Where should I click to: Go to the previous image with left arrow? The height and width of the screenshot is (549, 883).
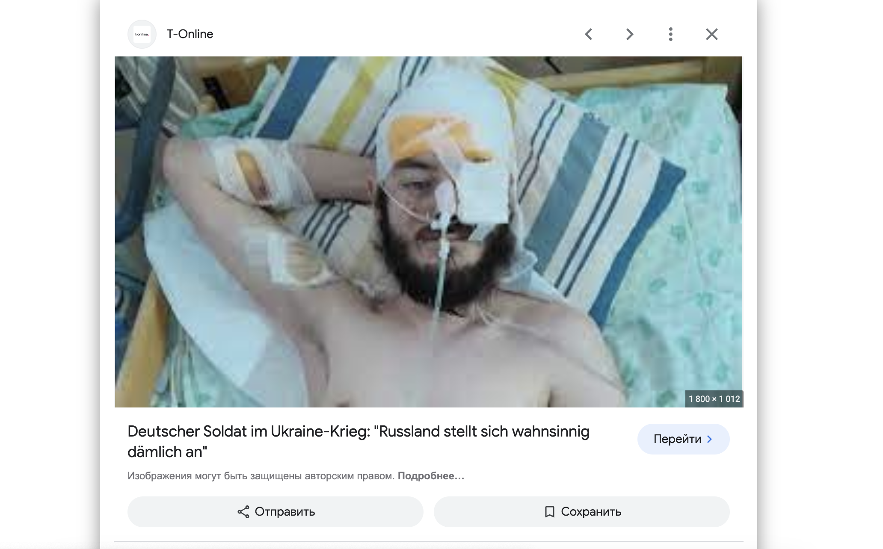tap(589, 34)
